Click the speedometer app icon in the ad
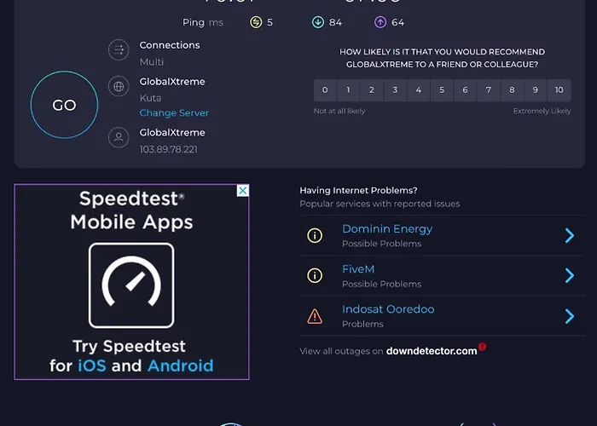The image size is (597, 426). pyautogui.click(x=131, y=285)
